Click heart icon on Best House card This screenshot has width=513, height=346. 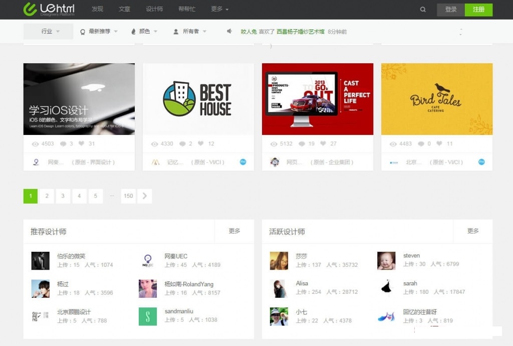point(201,143)
